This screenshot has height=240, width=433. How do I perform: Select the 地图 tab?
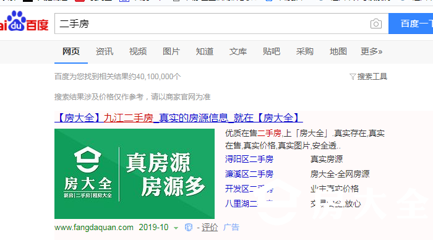[x=338, y=51]
